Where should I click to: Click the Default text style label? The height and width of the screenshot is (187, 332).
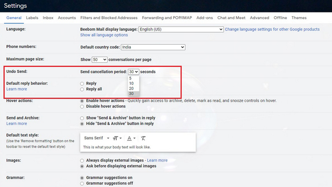pos(22,135)
